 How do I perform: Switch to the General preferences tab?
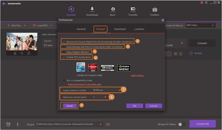coord(81,29)
